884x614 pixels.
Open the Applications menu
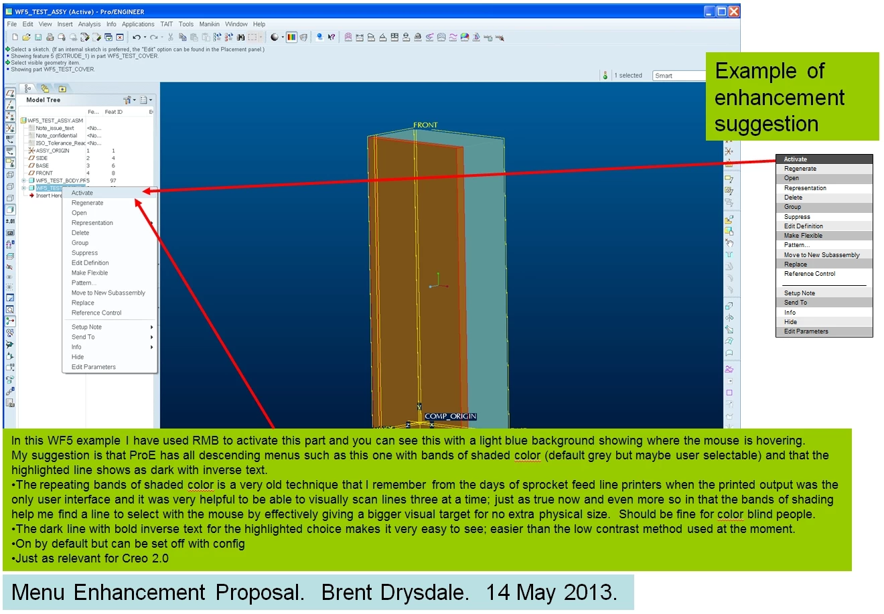point(138,24)
